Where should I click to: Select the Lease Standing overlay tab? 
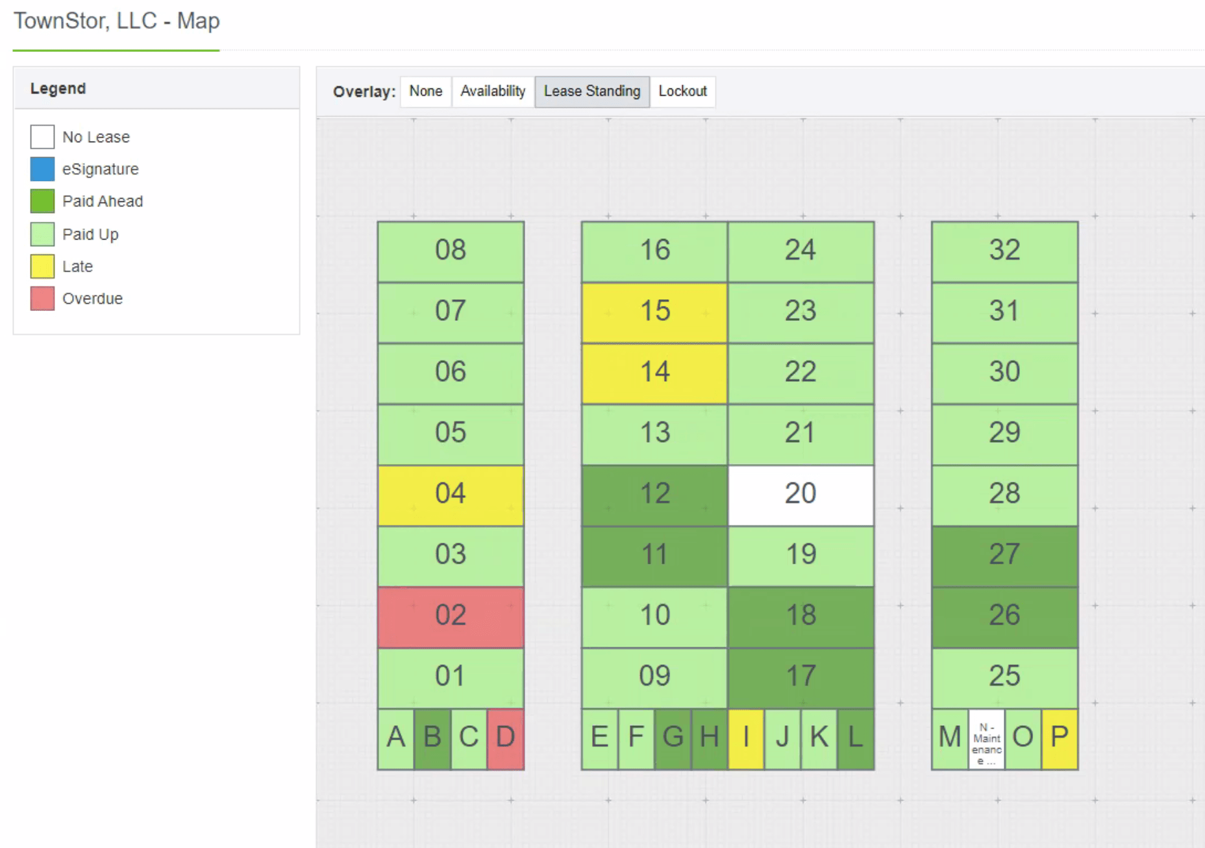pos(591,91)
